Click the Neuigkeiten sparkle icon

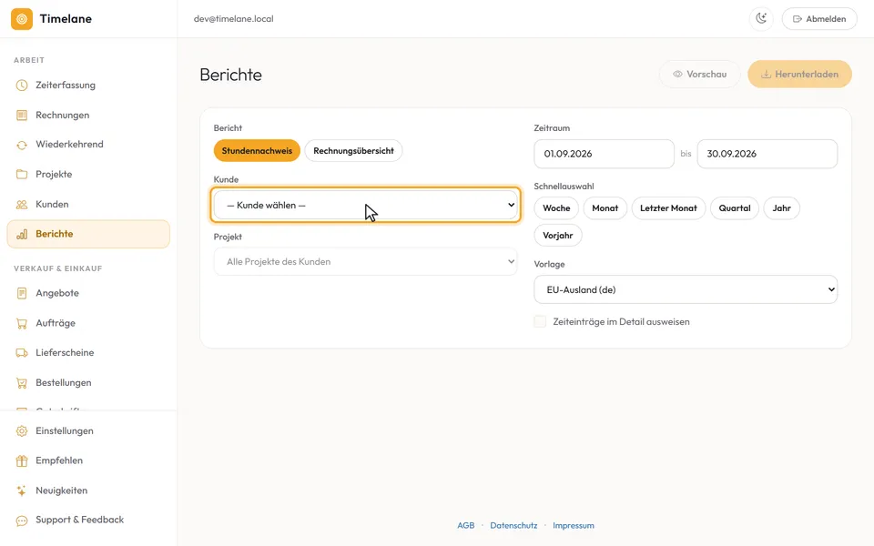[x=22, y=490]
